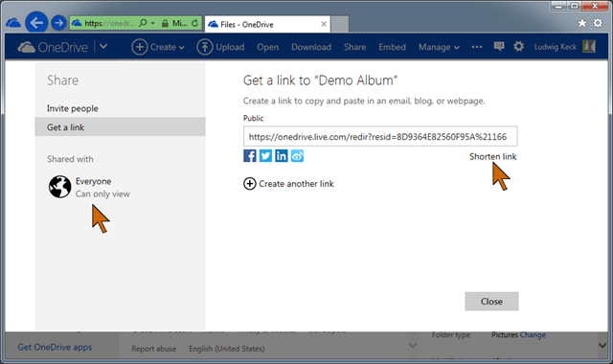This screenshot has width=613, height=364.
Task: Click Embed in the command bar
Action: point(392,47)
